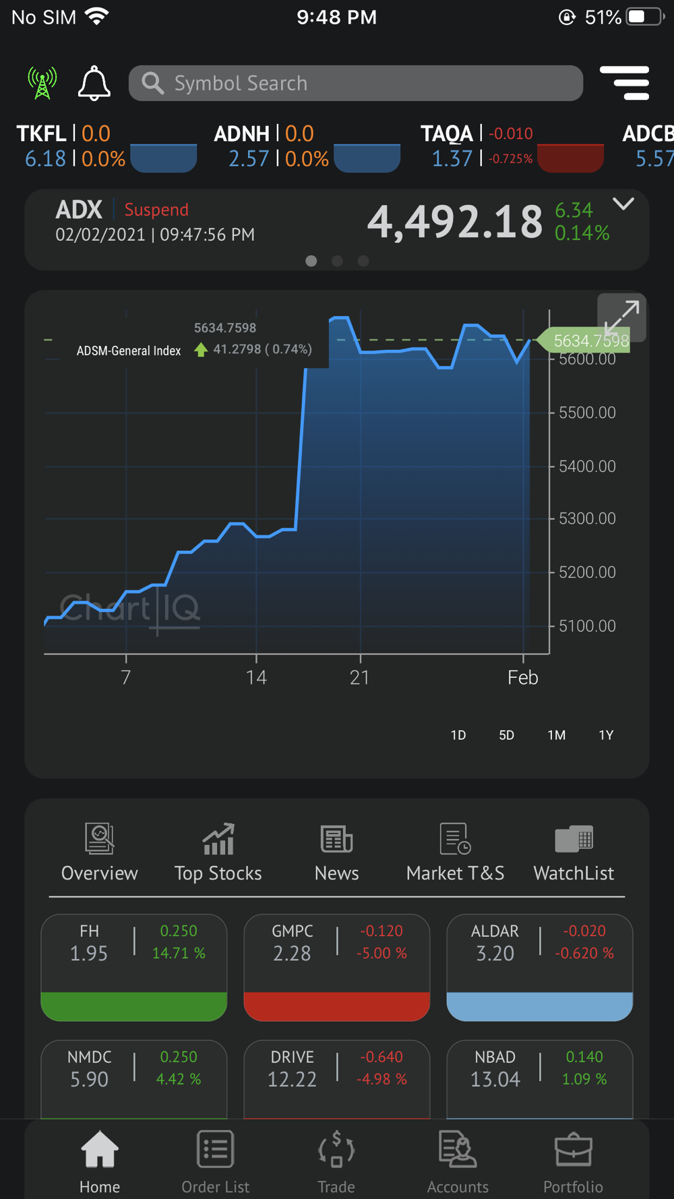The width and height of the screenshot is (674, 1199).
Task: Tap the magnifier search icon
Action: click(153, 83)
